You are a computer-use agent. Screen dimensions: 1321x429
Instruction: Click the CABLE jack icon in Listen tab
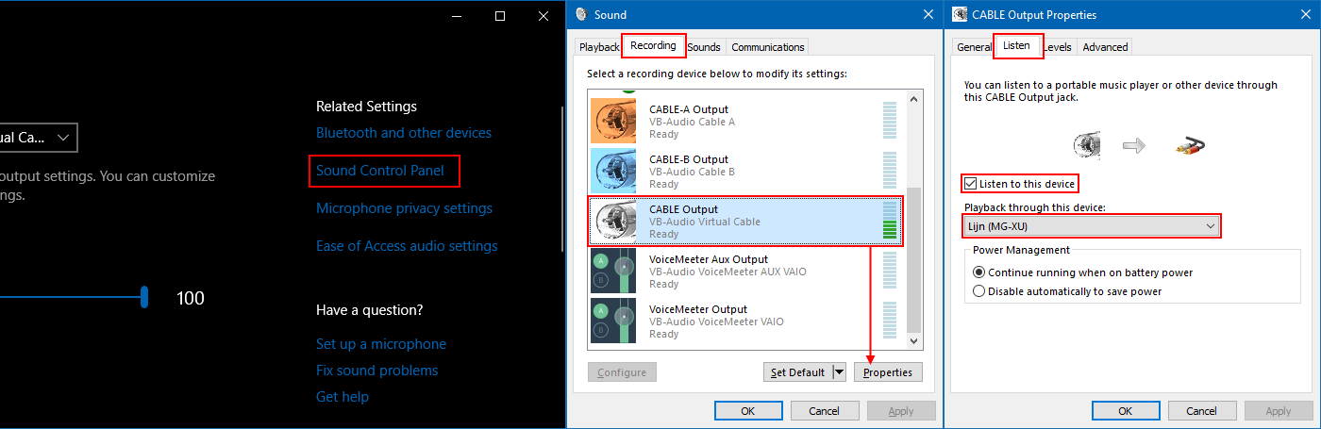[1087, 145]
